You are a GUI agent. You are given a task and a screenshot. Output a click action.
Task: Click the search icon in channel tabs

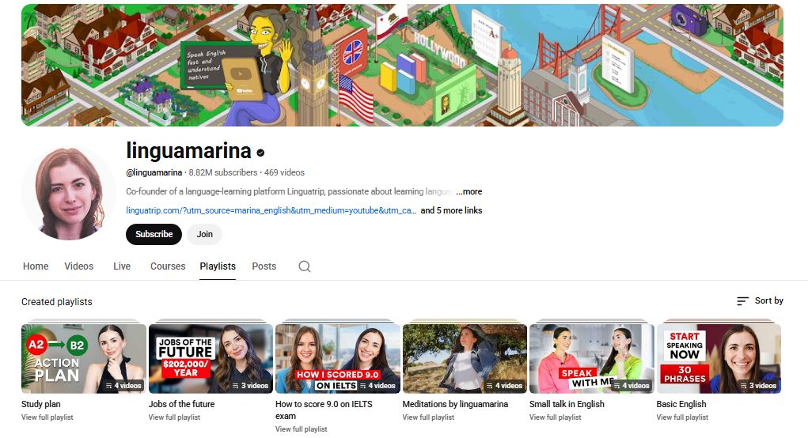[305, 266]
